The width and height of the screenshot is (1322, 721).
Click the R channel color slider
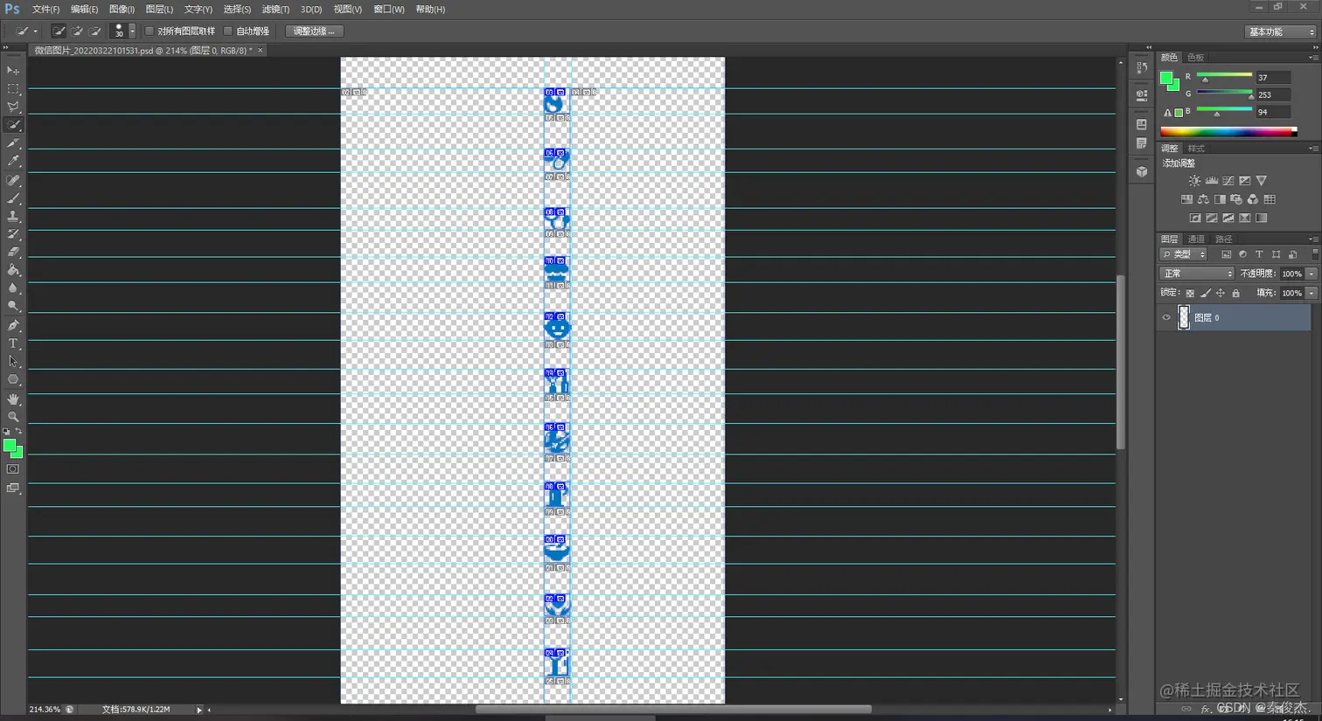[x=1224, y=77]
